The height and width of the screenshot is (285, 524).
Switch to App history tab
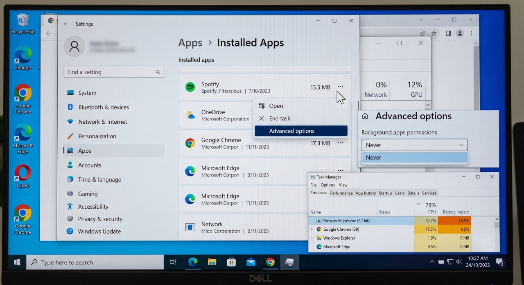[366, 193]
